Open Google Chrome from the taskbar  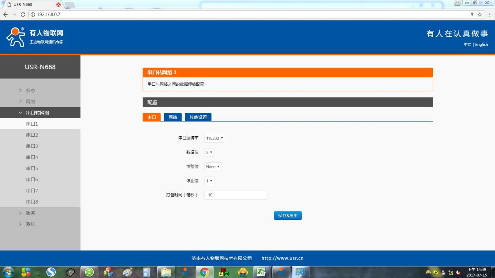[x=204, y=272]
